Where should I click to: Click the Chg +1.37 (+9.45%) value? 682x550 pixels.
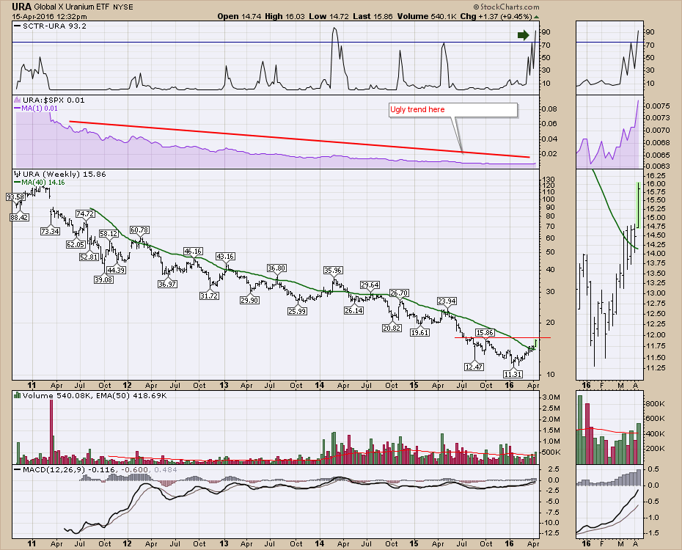coord(496,17)
